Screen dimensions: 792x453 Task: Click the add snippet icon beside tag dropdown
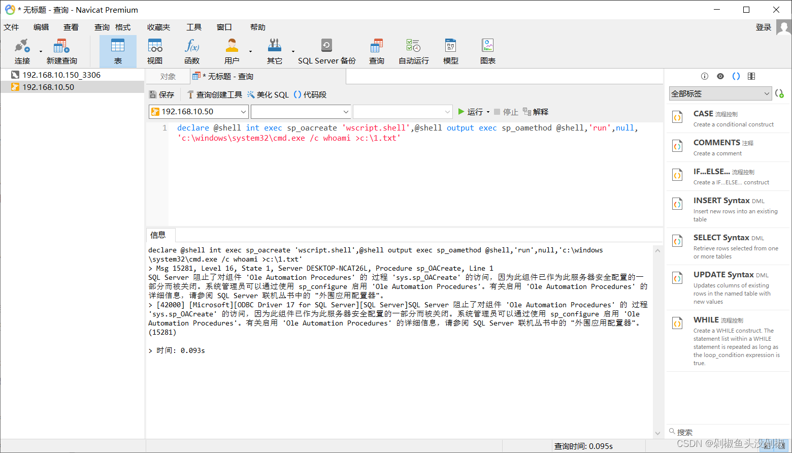tap(779, 93)
